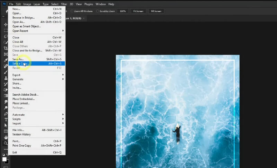Viewport: 277px width, 168px height.
Task: Select the Path Selection arrow tool
Action: [6, 125]
